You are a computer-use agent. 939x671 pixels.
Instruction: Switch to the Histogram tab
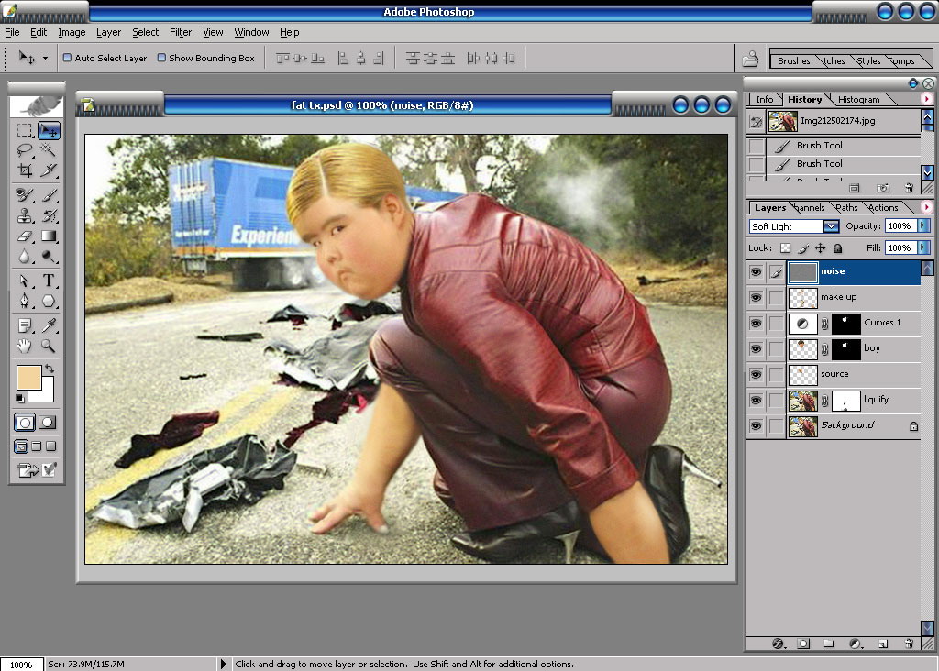(x=858, y=99)
